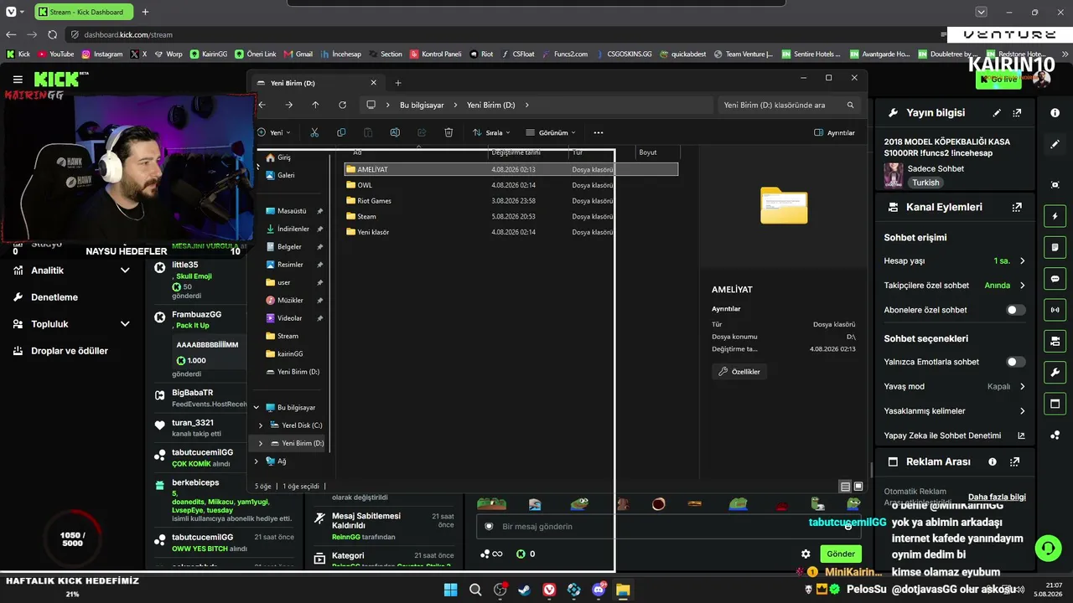Click the browser address bar
Screen dimensions: 1073x603
click(x=503, y=34)
